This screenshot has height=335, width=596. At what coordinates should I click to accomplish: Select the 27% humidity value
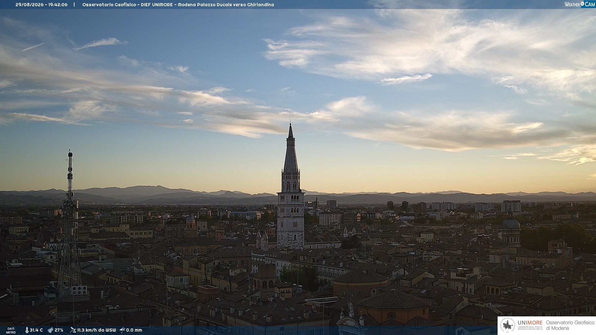[59, 330]
